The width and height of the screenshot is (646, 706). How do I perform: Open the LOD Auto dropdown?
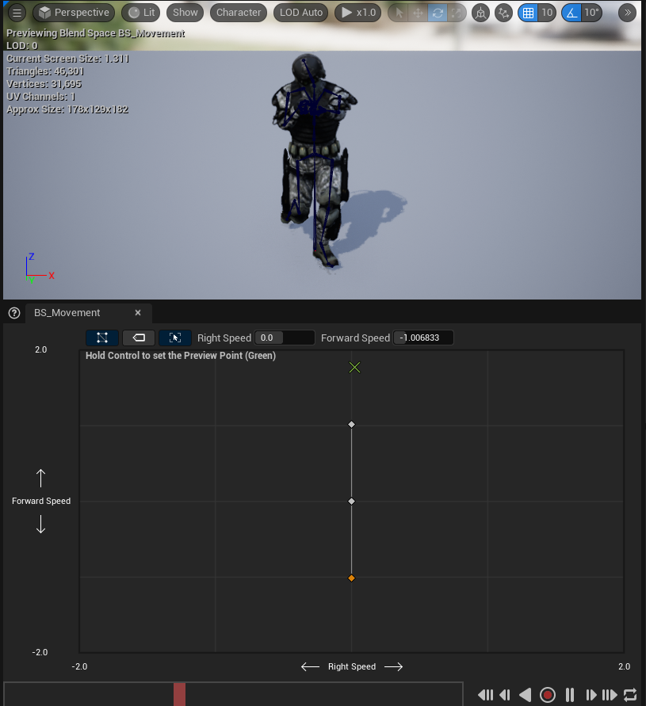(x=300, y=12)
